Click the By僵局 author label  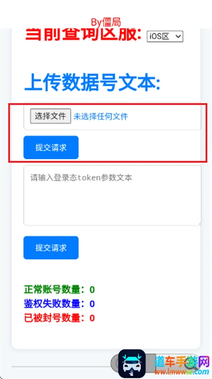pos(106,22)
